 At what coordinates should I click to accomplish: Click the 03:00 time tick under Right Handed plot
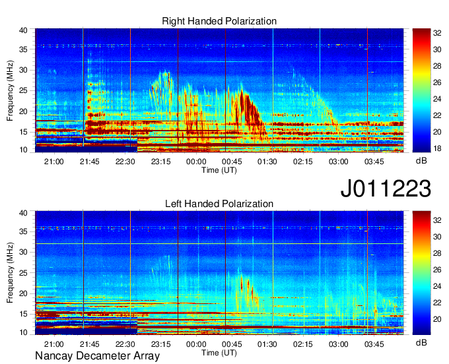pos(339,162)
